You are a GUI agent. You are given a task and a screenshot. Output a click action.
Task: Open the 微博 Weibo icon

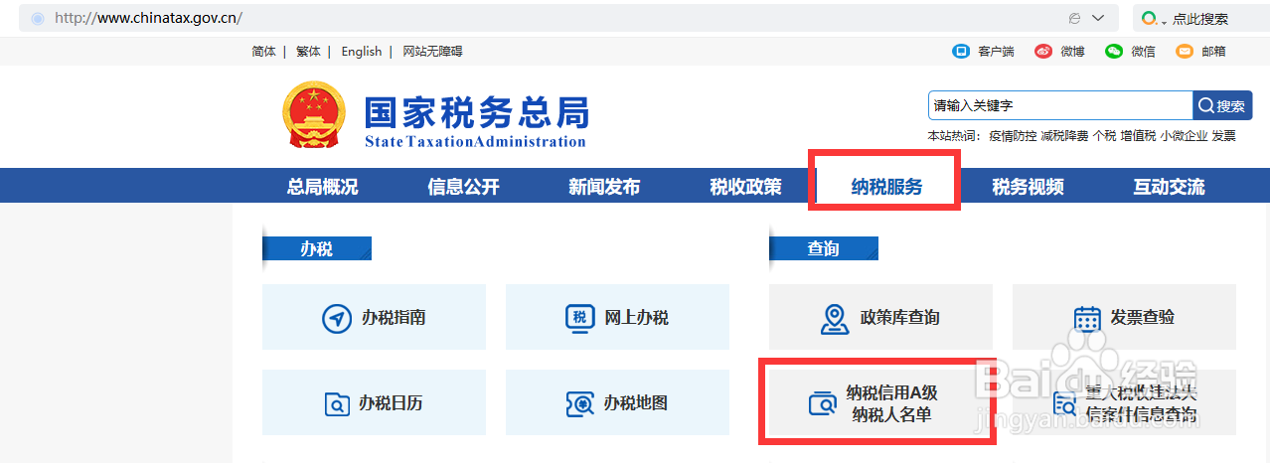1042,52
